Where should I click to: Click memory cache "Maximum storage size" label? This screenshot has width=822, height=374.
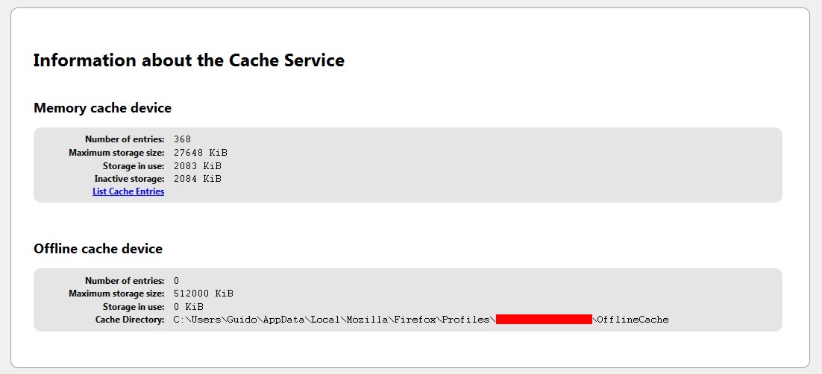(116, 153)
